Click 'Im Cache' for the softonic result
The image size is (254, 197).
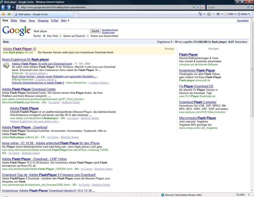53,137
